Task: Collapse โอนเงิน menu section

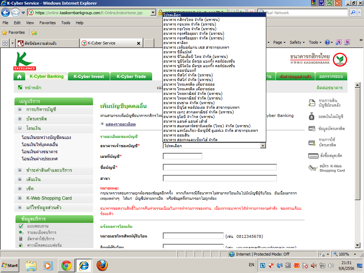Action: pyautogui.click(x=20, y=128)
